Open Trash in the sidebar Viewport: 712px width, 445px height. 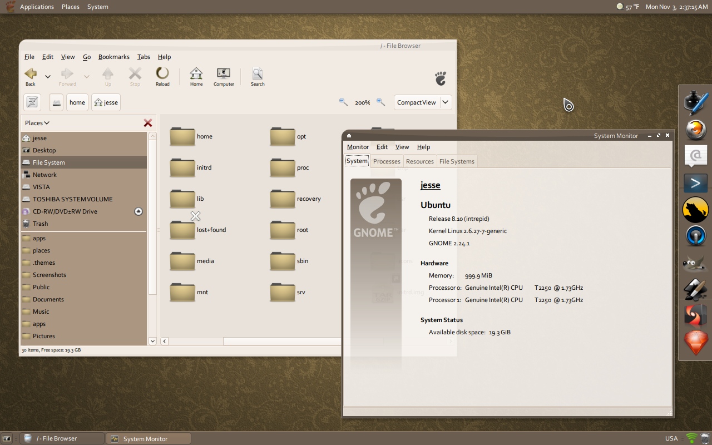tap(84, 224)
